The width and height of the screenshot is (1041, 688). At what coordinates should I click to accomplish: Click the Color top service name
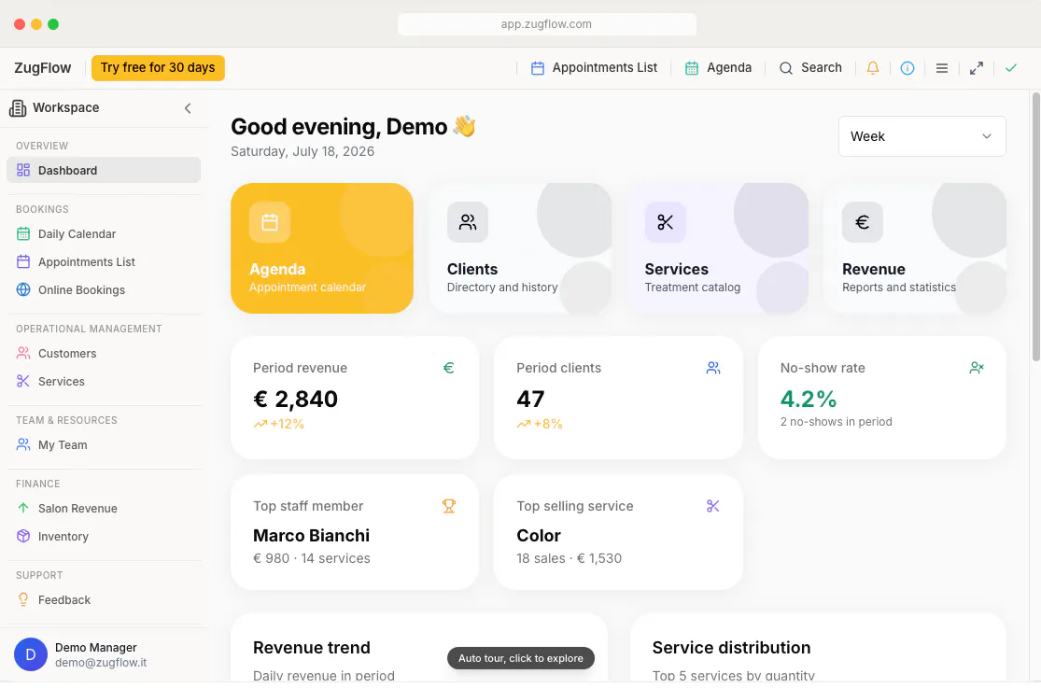pyautogui.click(x=539, y=535)
